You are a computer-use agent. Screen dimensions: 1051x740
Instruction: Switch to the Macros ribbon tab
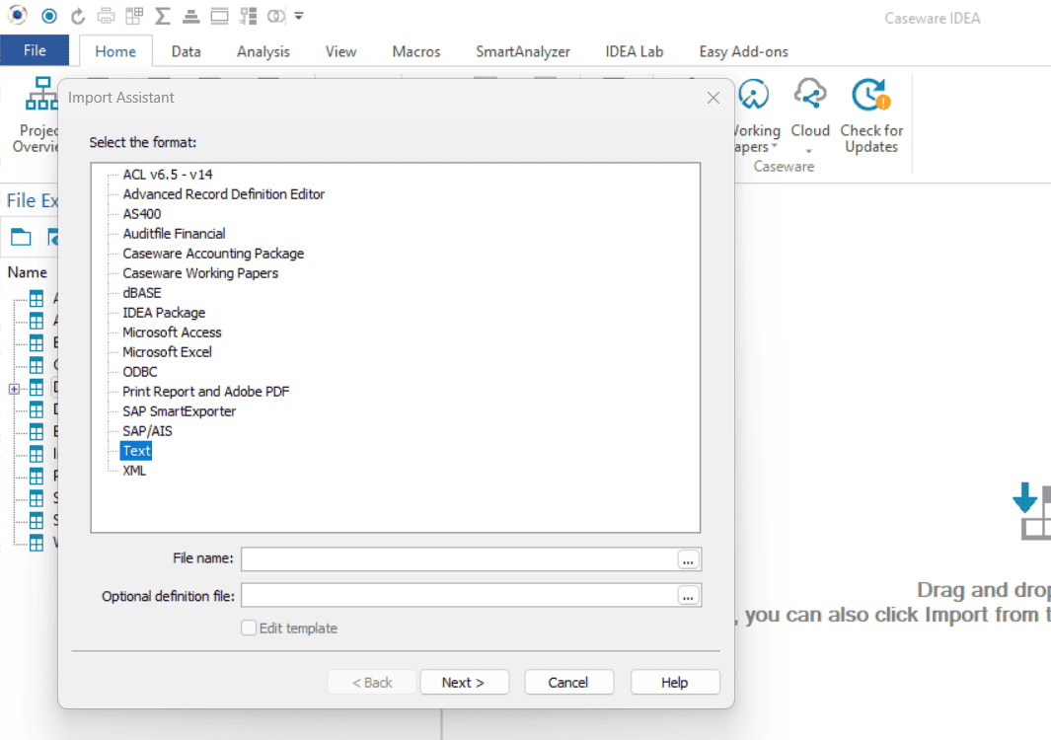[416, 51]
